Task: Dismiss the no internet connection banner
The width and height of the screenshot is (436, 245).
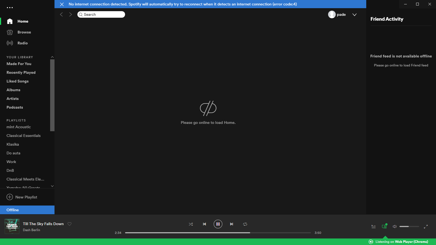Action: pyautogui.click(x=62, y=4)
